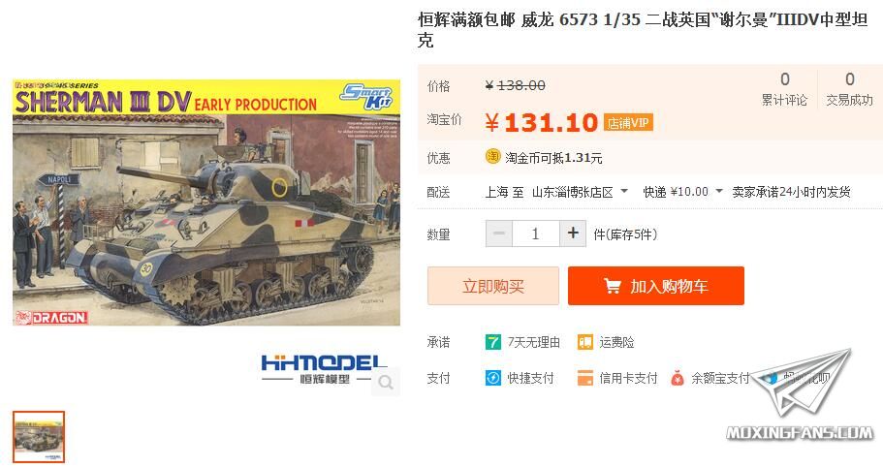Click the credit card payment icon
883x467 pixels.
[x=585, y=378]
